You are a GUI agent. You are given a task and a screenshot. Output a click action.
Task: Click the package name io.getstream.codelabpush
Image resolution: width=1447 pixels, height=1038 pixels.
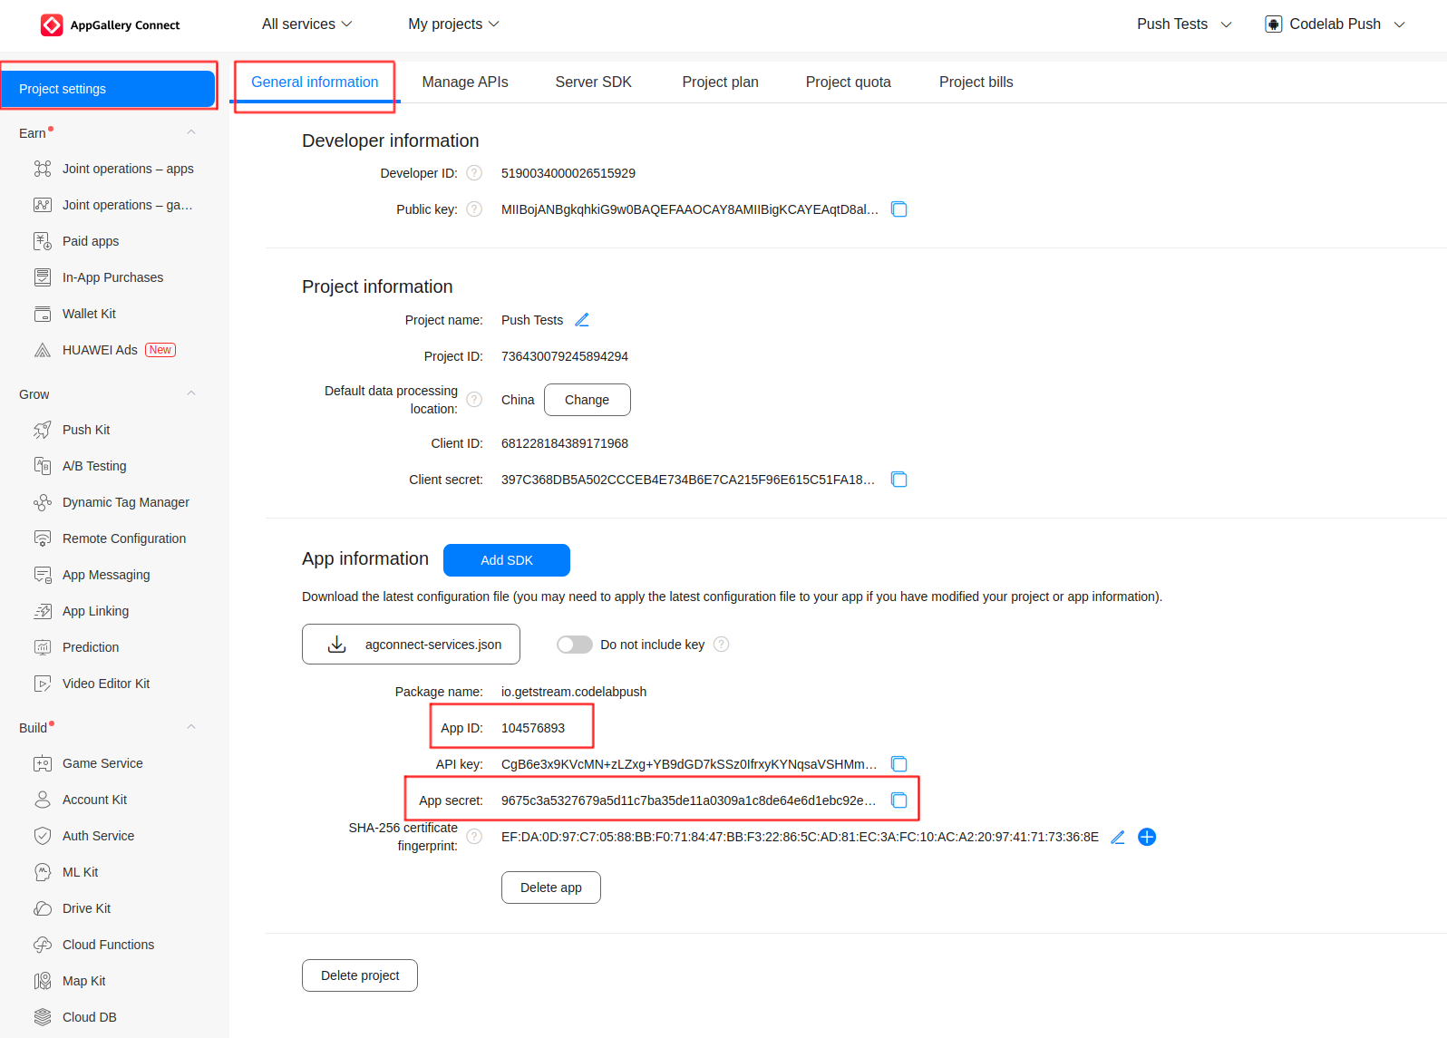pos(574,692)
